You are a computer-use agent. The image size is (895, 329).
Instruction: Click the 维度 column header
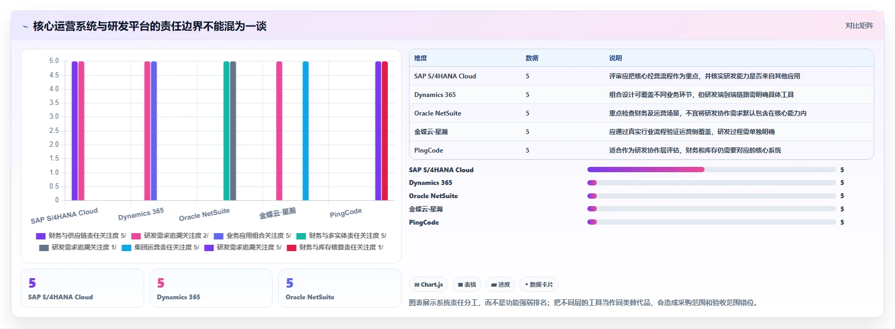pyautogui.click(x=421, y=58)
